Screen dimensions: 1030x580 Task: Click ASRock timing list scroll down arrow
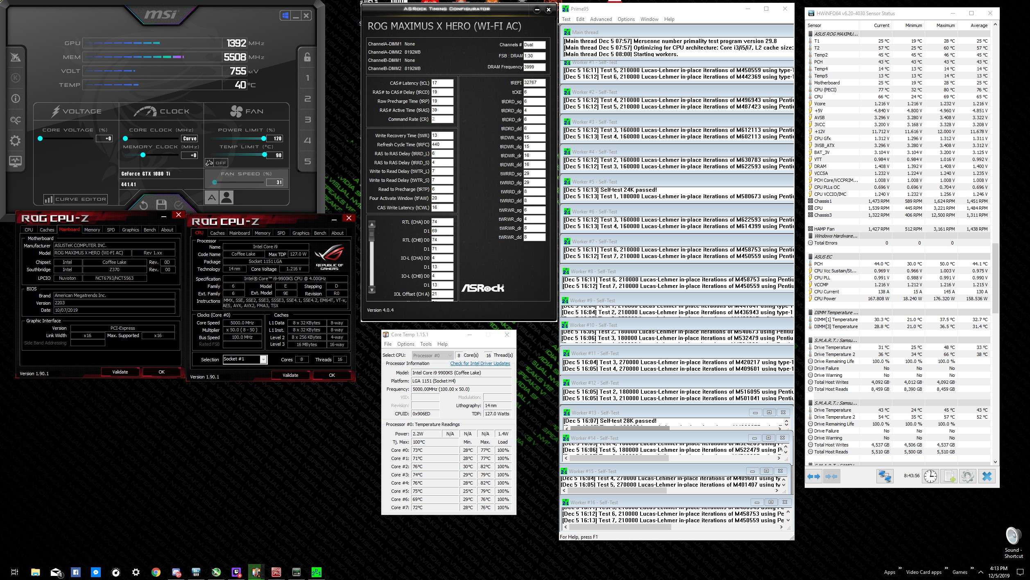(372, 290)
